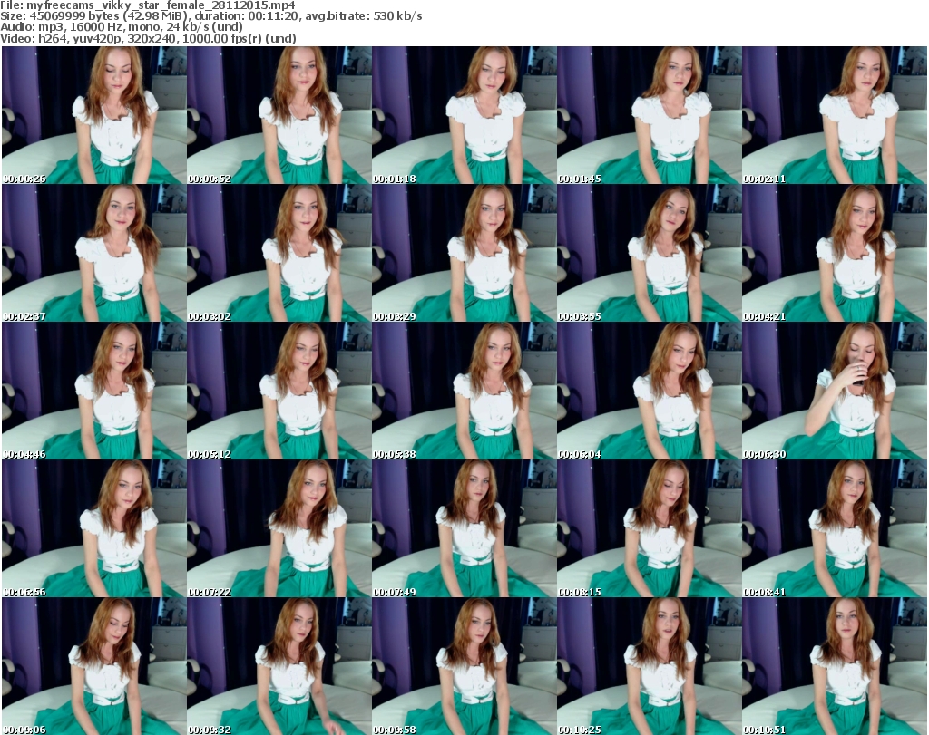Click the frame timestamped 00:08:15
929x735 pixels.
pos(650,528)
